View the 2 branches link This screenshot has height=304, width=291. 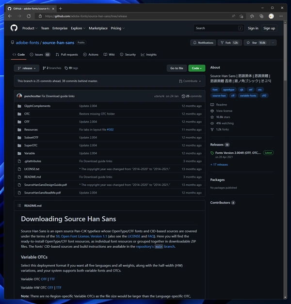tap(52, 68)
